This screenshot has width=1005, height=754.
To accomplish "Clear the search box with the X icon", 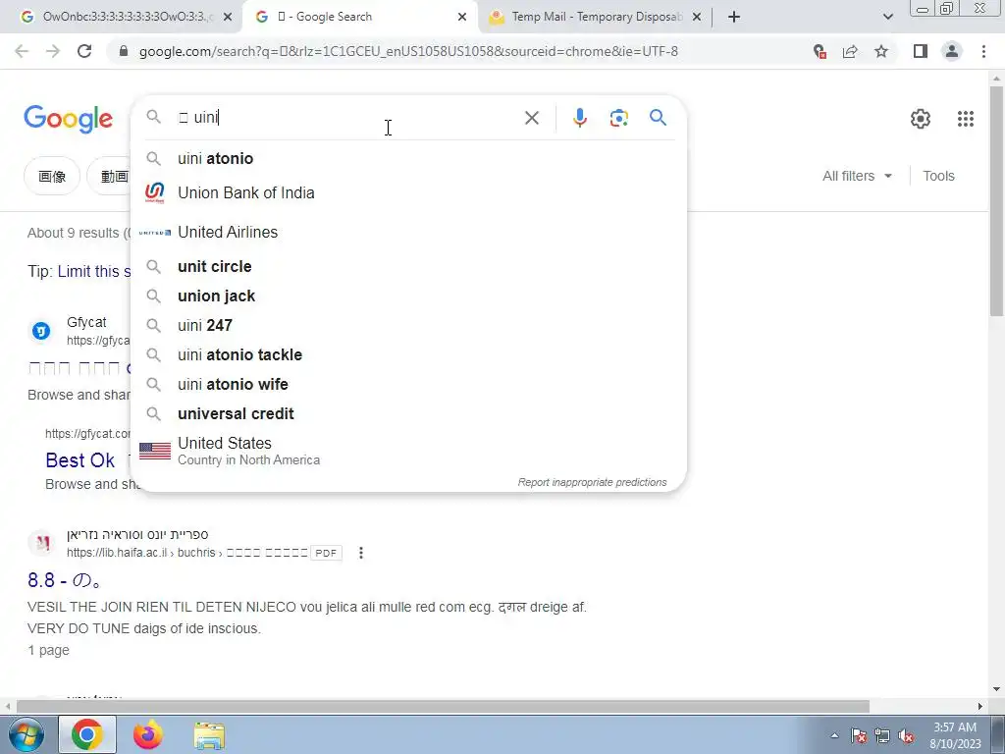I will coord(531,118).
